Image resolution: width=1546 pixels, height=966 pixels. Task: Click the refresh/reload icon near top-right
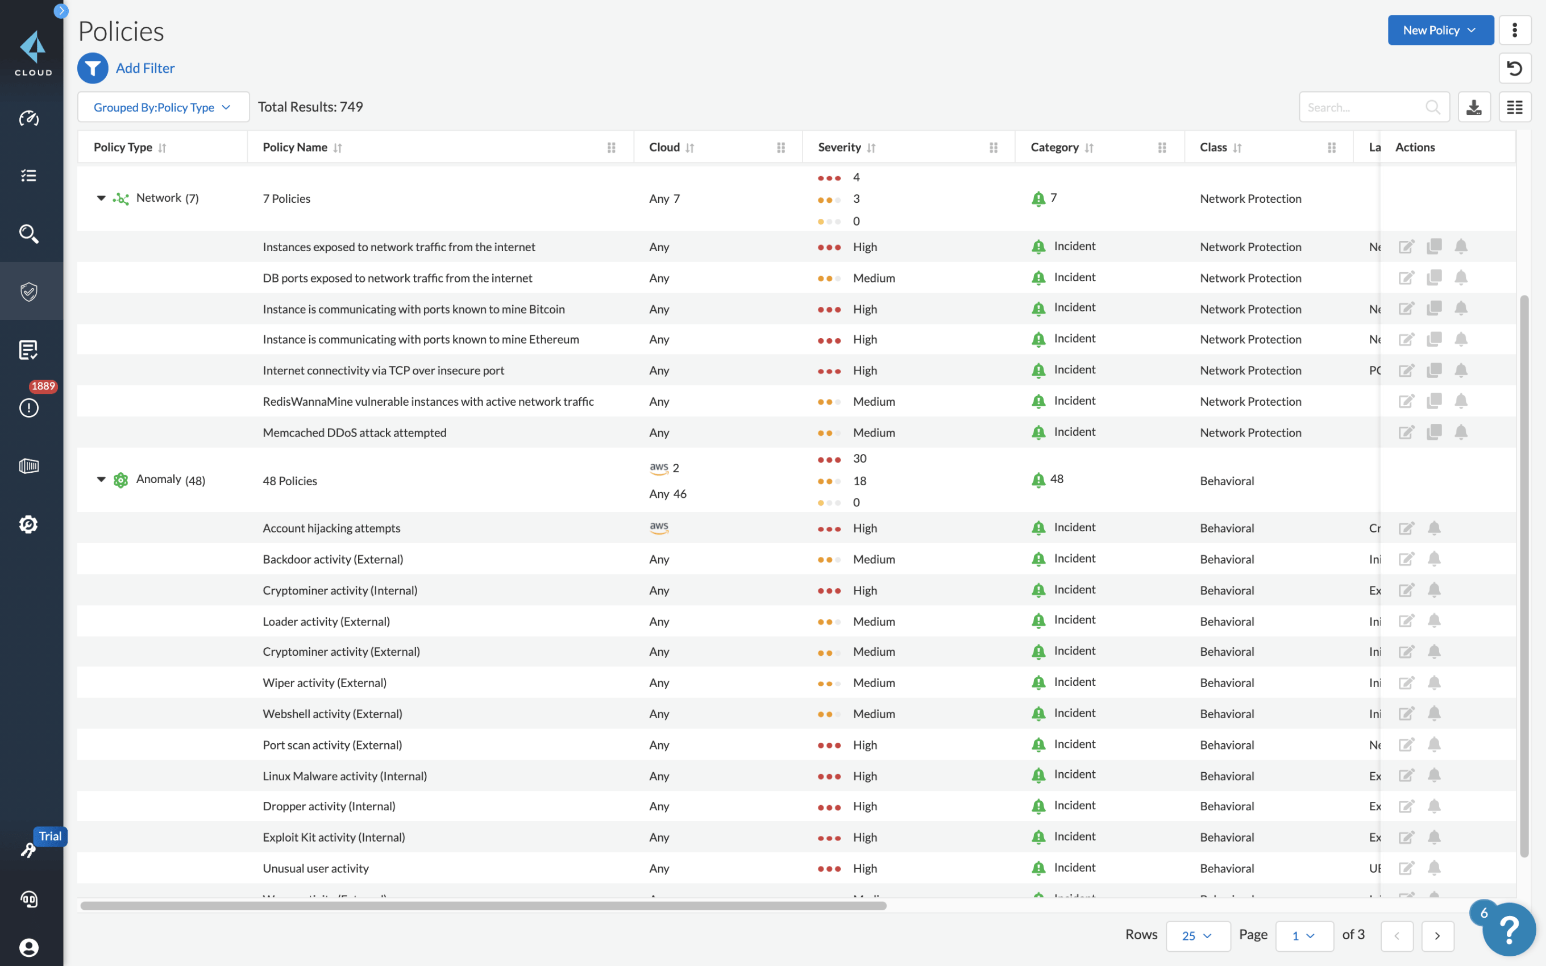[x=1515, y=69]
